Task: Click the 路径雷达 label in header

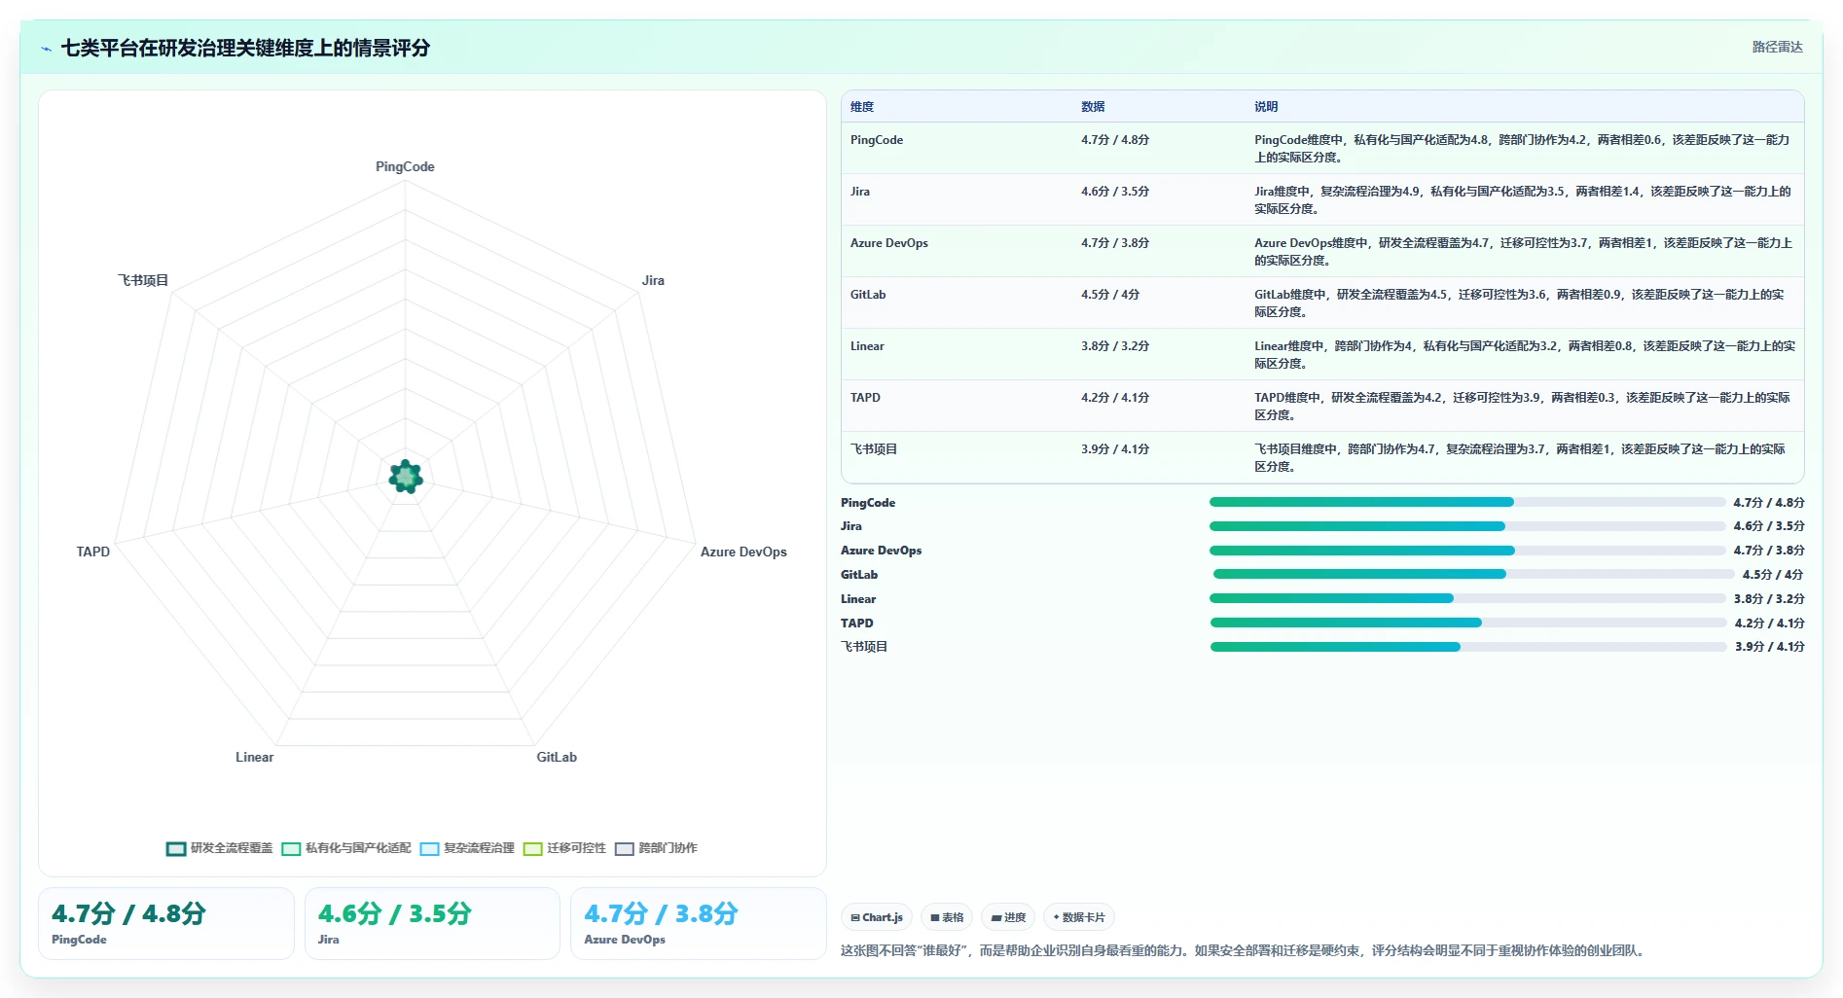Action: 1777,47
